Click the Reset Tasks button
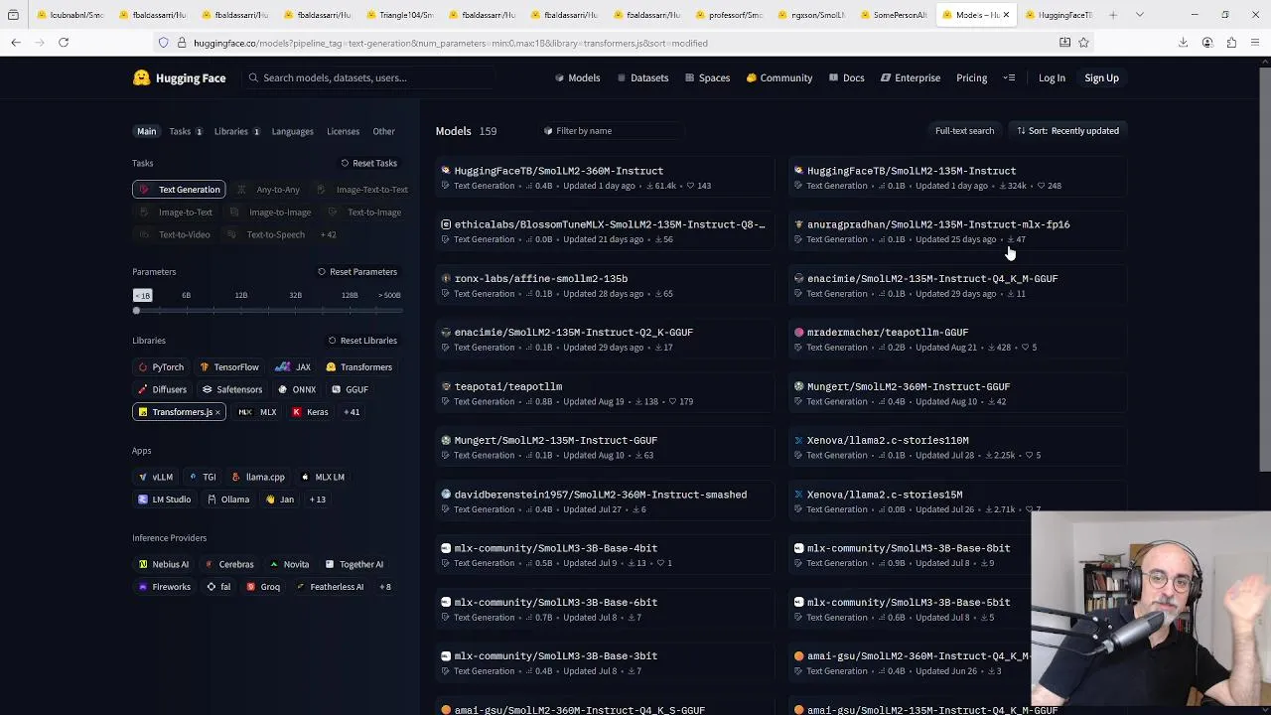This screenshot has width=1271, height=715. 368,163
